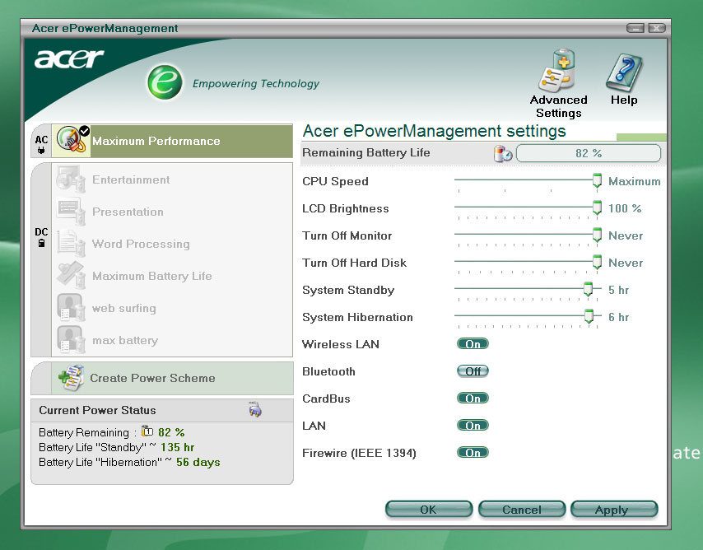Click the 'Acer ePowerManagement' window title
The image size is (703, 550).
[x=105, y=28]
